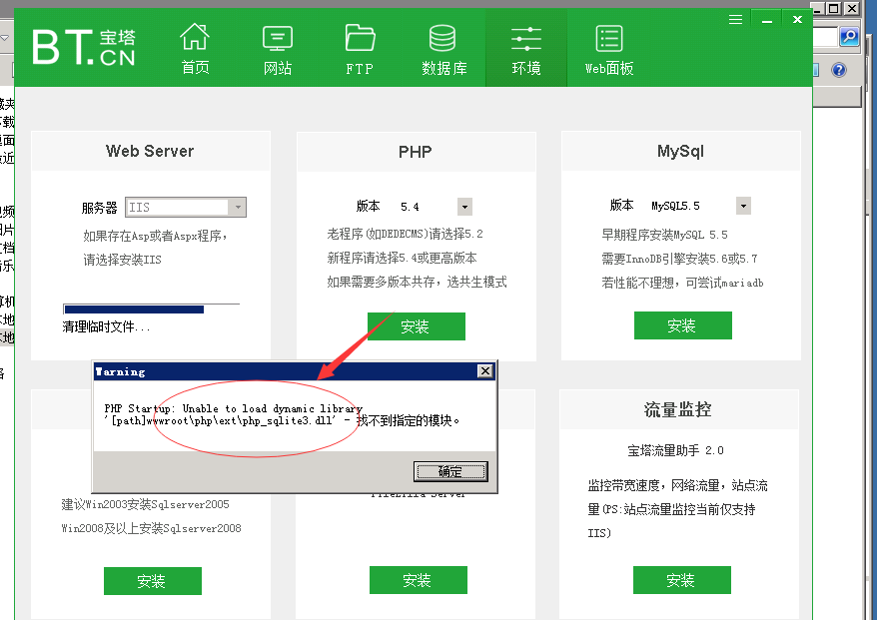
Task: Click 老程序(如DEDECMS)请选择5.2 hint
Action: (405, 234)
